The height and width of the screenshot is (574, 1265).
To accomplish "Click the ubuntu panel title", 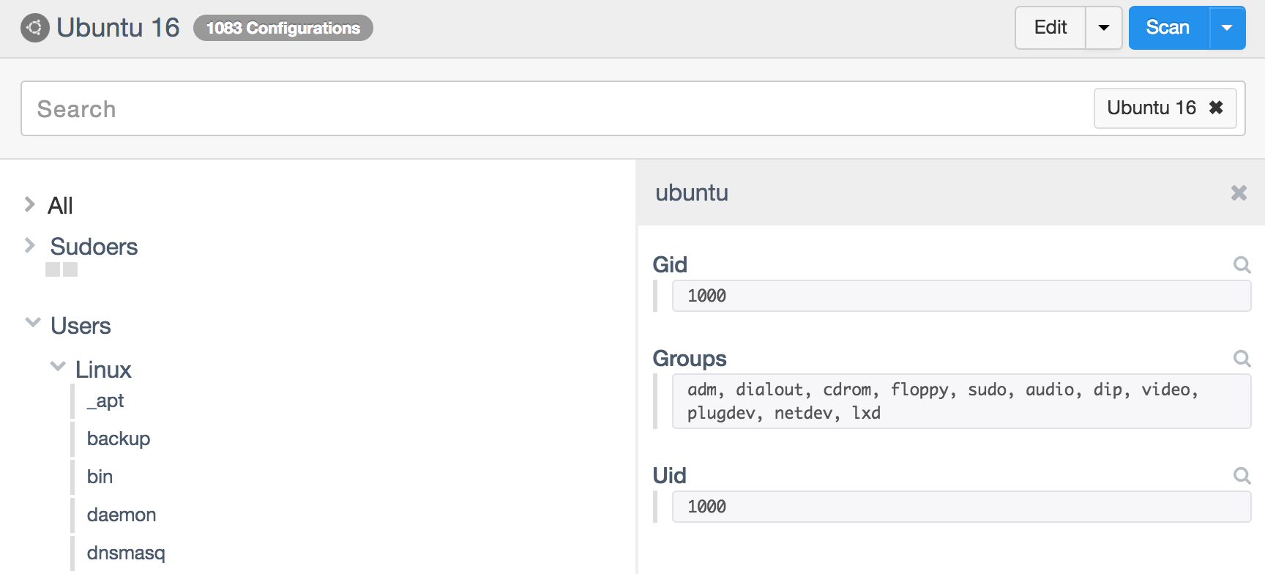I will coord(692,193).
